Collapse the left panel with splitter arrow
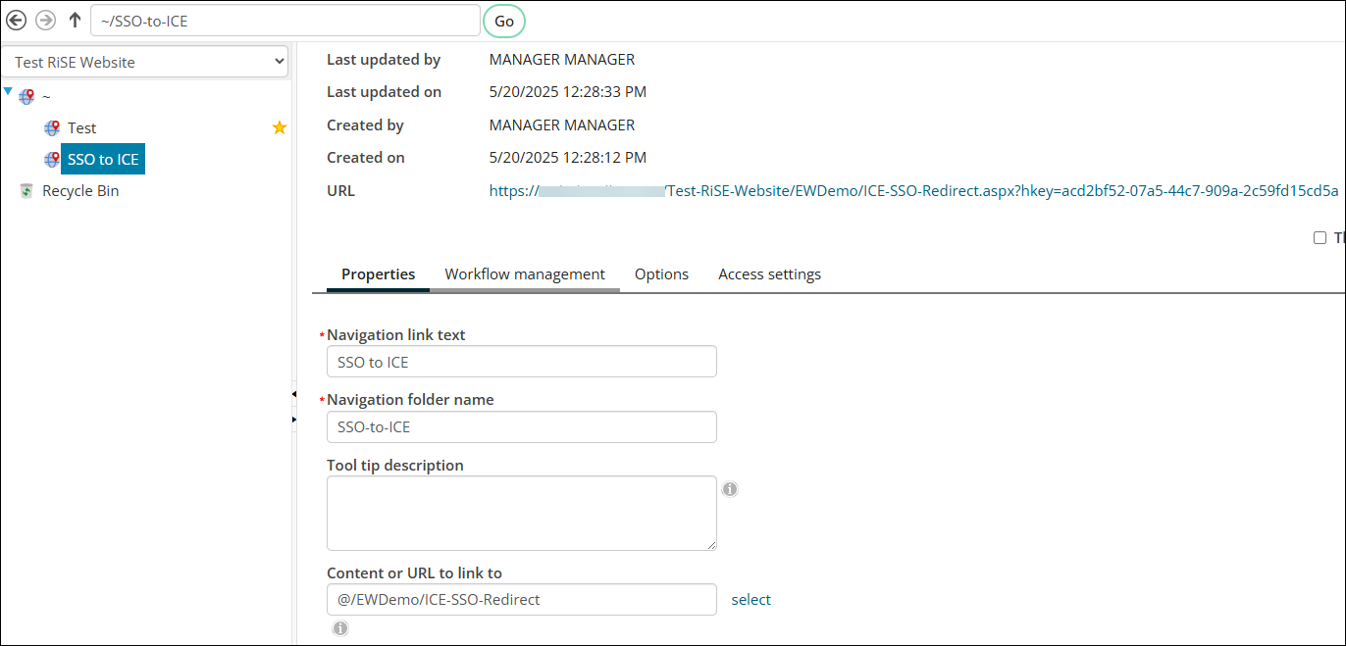This screenshot has height=646, width=1346. tap(293, 394)
